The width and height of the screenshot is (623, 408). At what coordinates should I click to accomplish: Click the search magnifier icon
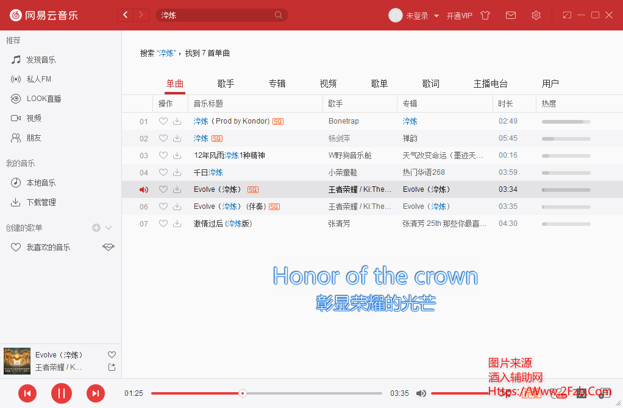click(279, 15)
